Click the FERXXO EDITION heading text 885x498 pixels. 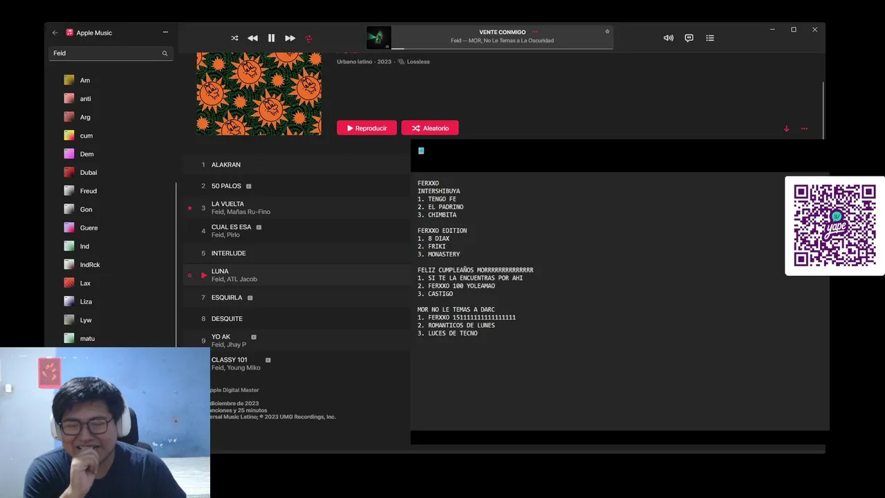coord(442,230)
